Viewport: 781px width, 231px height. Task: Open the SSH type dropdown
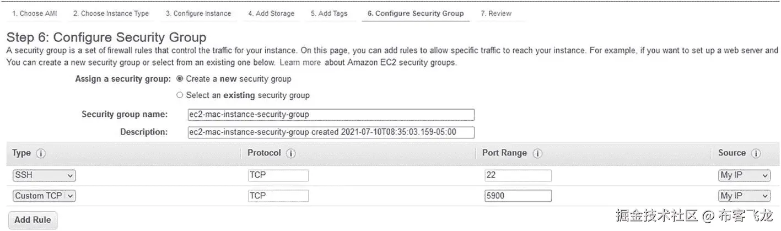coord(44,175)
